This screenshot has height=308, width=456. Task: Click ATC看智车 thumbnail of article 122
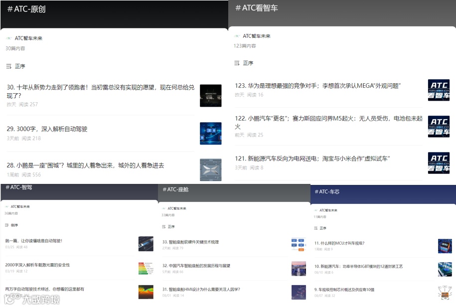439,127
